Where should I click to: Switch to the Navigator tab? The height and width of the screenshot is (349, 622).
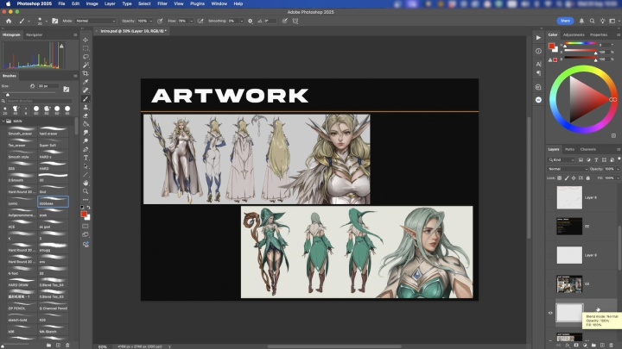[x=35, y=34]
